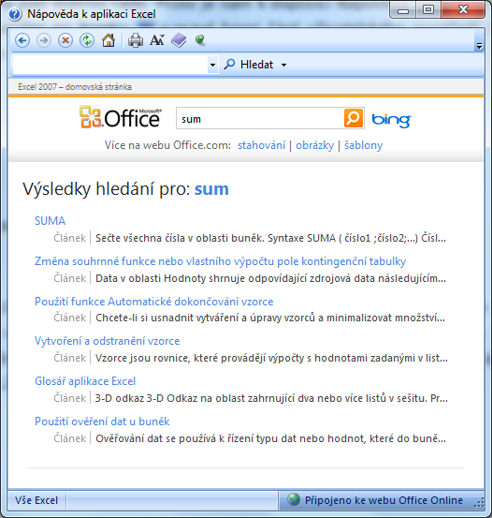The height and width of the screenshot is (518, 492).
Task: Click the Forward arrow icon
Action: [x=44, y=40]
